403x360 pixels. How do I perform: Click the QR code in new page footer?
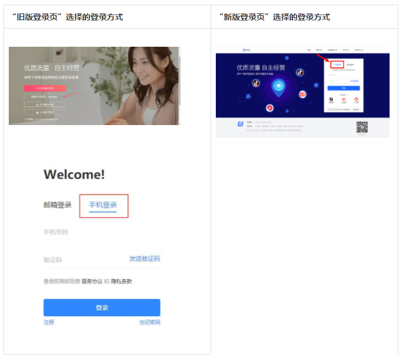[x=362, y=127]
